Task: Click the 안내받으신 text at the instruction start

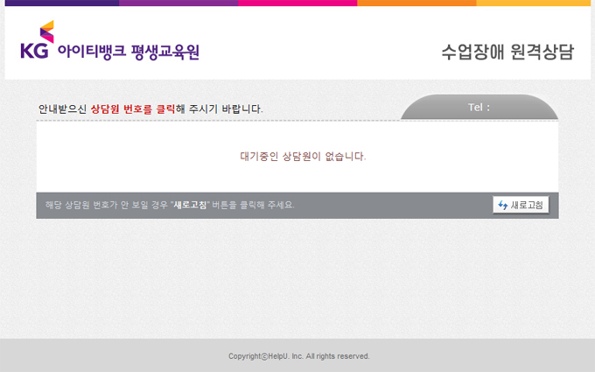Action: tap(63, 109)
